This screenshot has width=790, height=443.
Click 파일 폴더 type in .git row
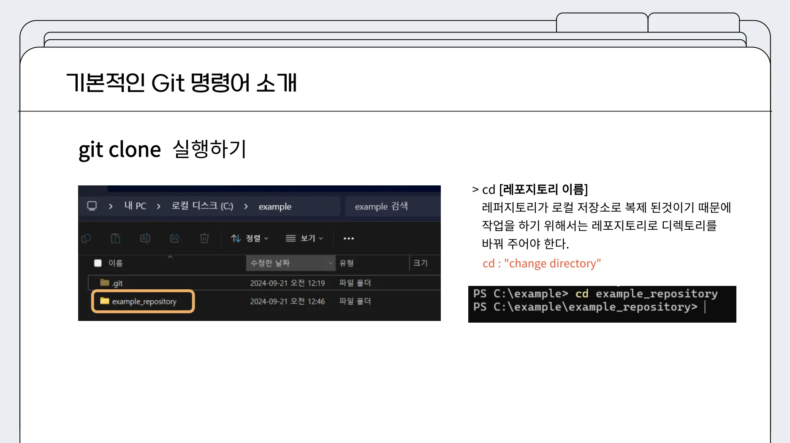point(355,283)
